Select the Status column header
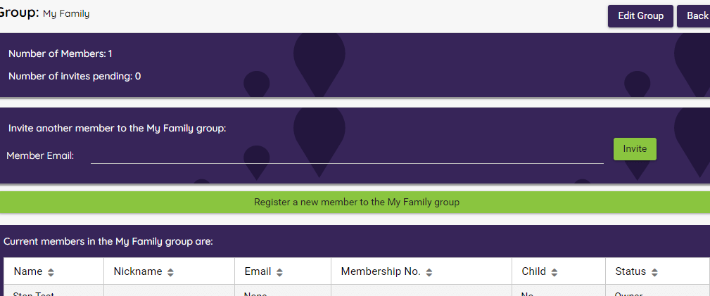Image resolution: width=710 pixels, height=296 pixels. coord(630,271)
